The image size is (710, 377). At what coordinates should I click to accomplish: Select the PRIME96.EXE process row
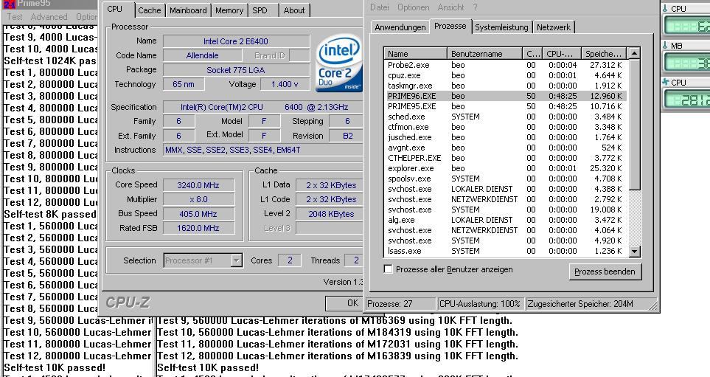click(x=505, y=96)
